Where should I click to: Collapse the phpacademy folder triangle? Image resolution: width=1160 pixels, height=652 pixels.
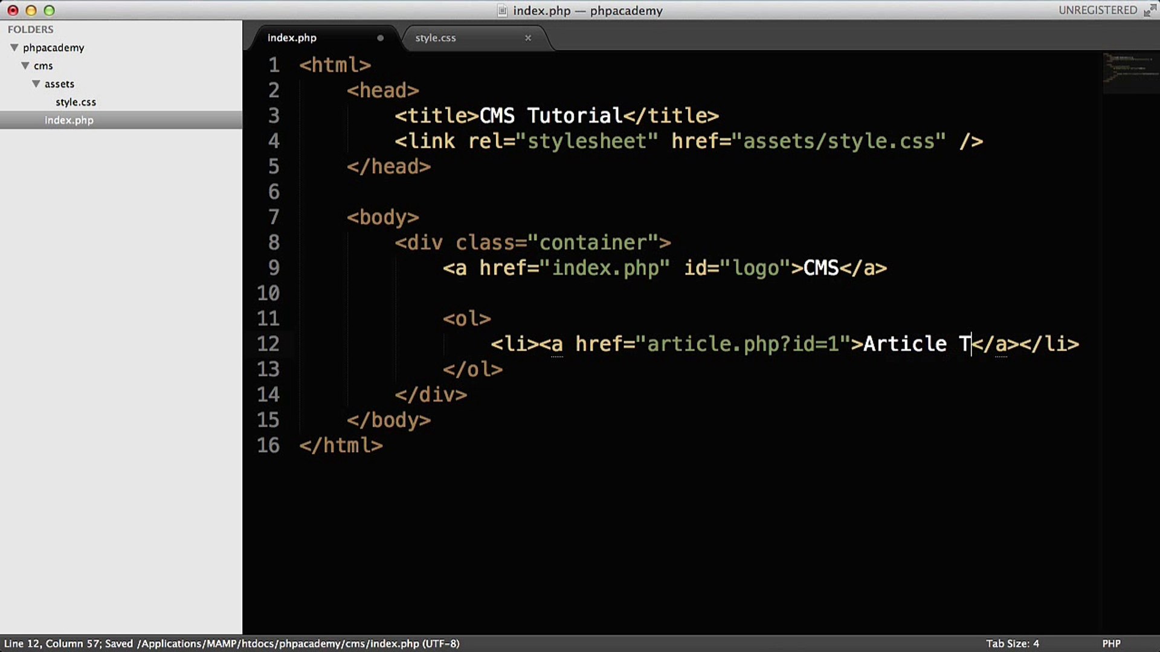[14, 47]
